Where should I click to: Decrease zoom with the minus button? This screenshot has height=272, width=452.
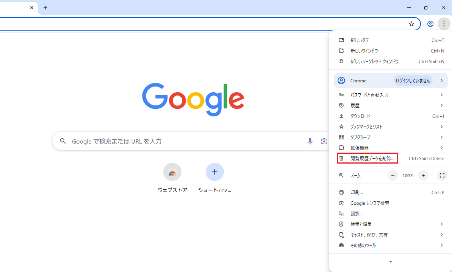pyautogui.click(x=393, y=175)
